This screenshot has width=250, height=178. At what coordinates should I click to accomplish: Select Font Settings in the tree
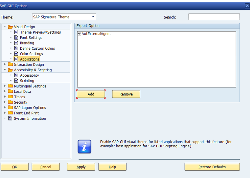click(31, 38)
